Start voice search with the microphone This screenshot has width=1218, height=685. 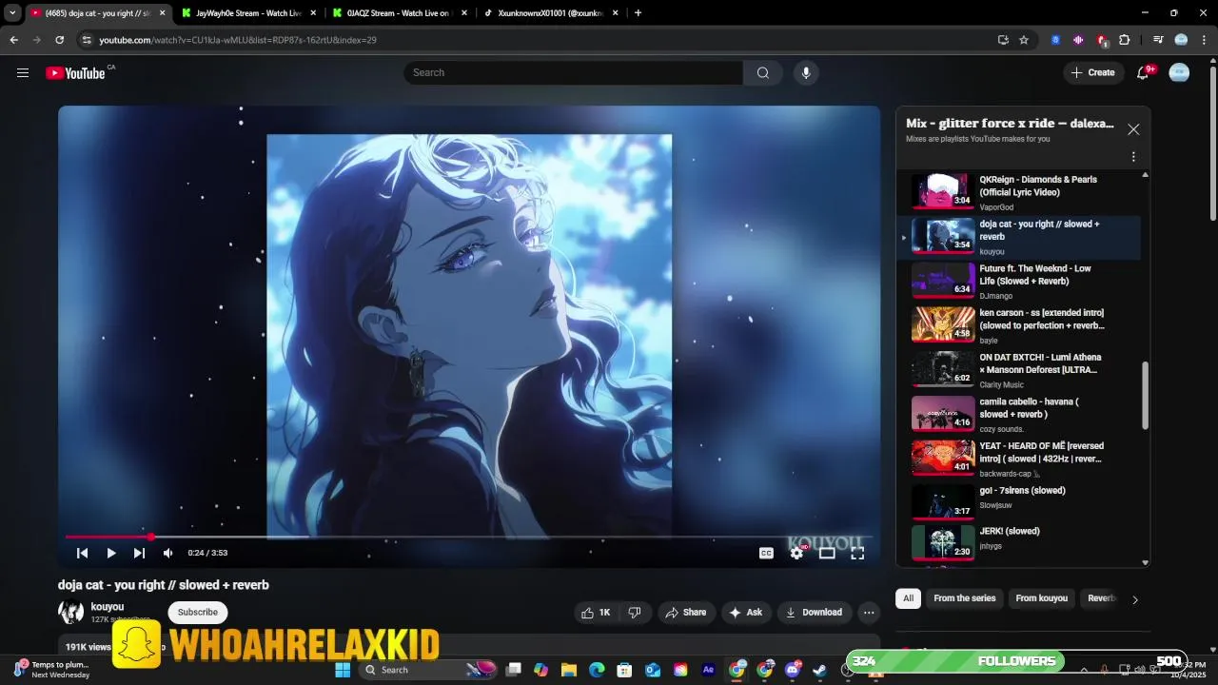pos(806,73)
